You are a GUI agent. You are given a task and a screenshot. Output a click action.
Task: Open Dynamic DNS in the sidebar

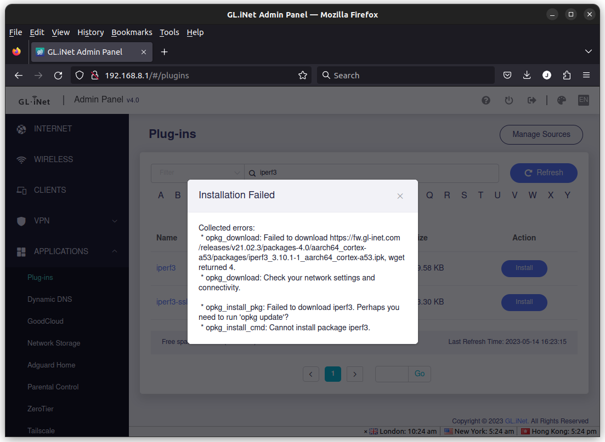[50, 300]
